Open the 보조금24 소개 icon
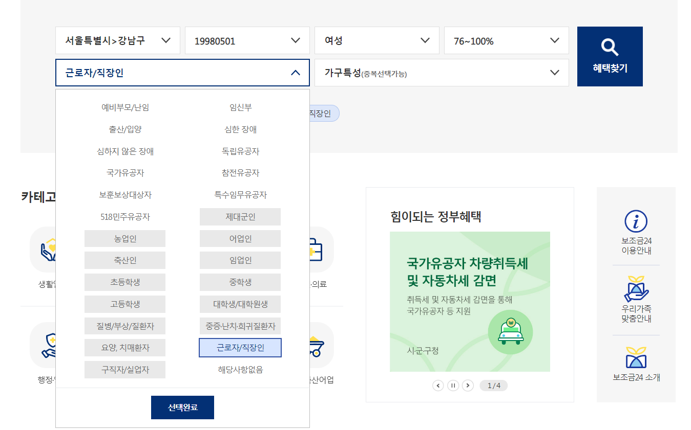This screenshot has width=691, height=430. pyautogui.click(x=636, y=357)
